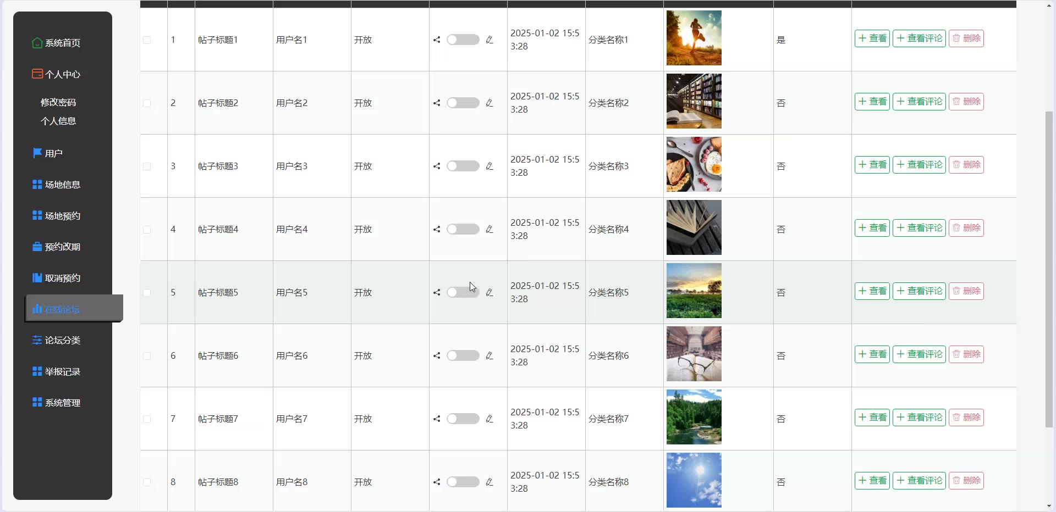Click 删除 button for 帖子标题3
The width and height of the screenshot is (1056, 512).
(x=966, y=165)
